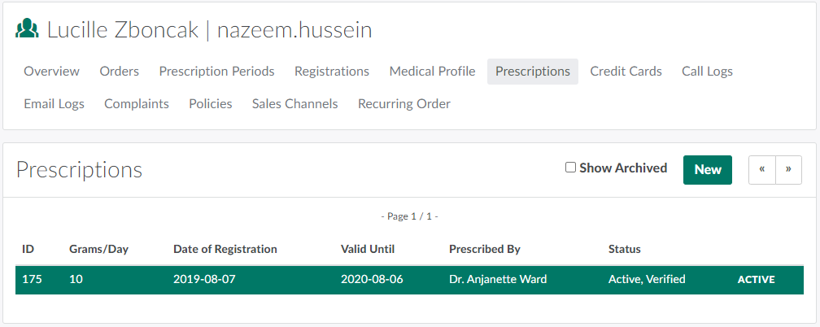Switch to the Orders tab
Viewport: 820px width, 327px height.
120,72
